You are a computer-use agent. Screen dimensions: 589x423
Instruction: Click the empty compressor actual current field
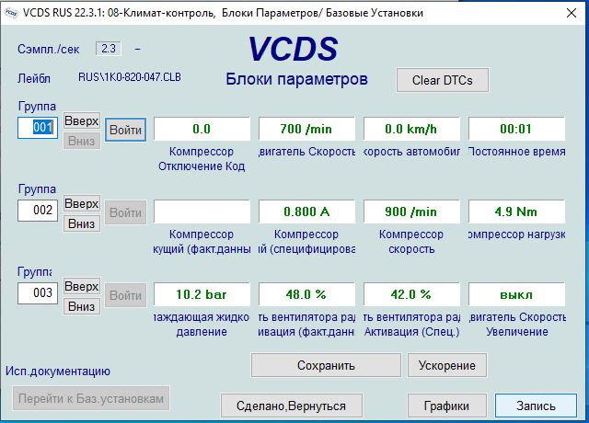pyautogui.click(x=202, y=211)
